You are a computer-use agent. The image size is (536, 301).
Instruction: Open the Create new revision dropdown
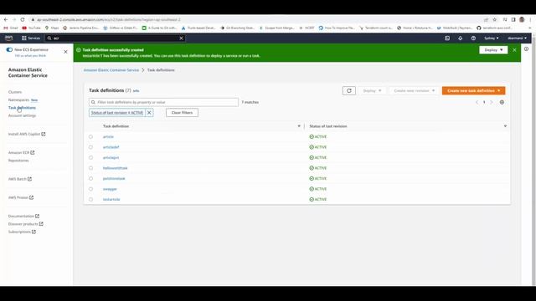(414, 91)
